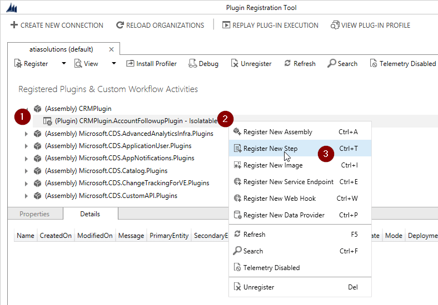Expand the Microsoft.CDS.AdvancedAnalyticsInfra.Plugins assembly node
Screen dimensions: 438x305
[x=26, y=134]
